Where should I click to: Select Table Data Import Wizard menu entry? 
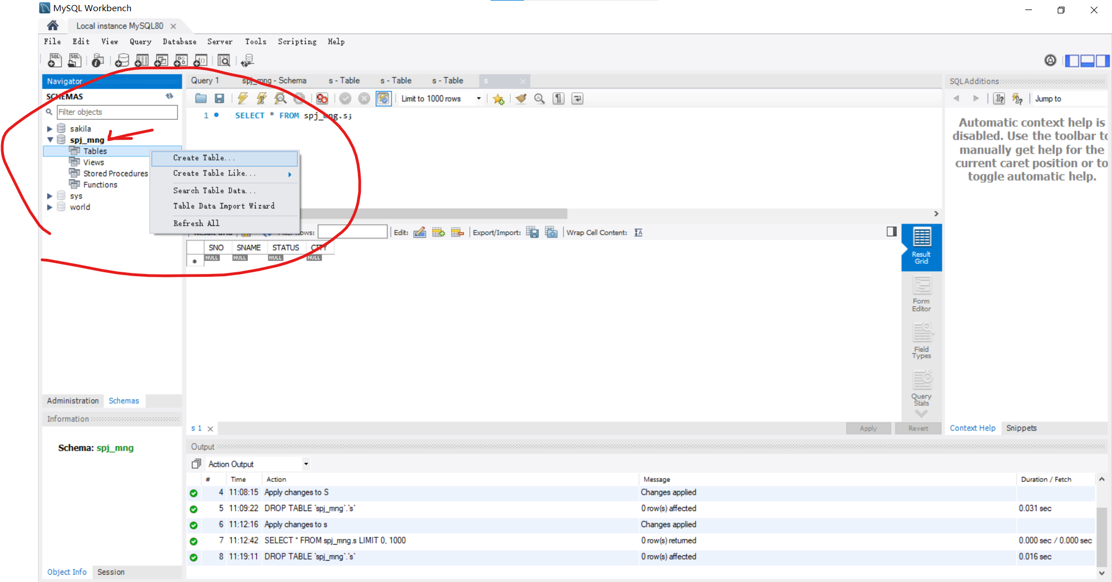(224, 206)
